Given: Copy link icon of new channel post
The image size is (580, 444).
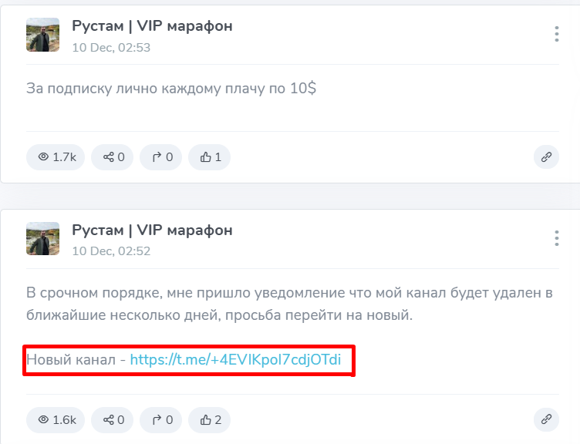Looking at the screenshot, I should tap(546, 419).
